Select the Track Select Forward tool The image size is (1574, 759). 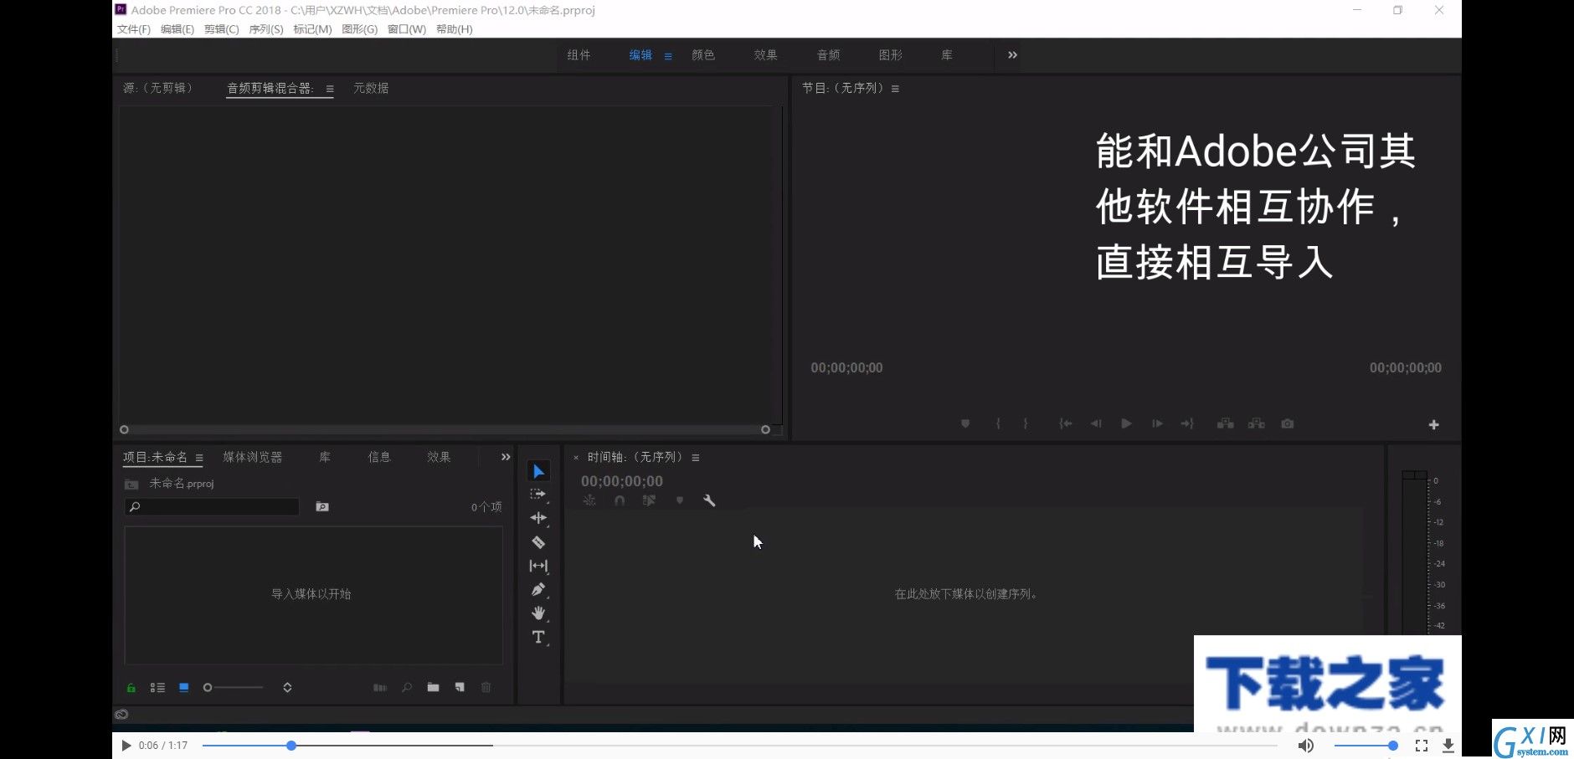coord(538,495)
